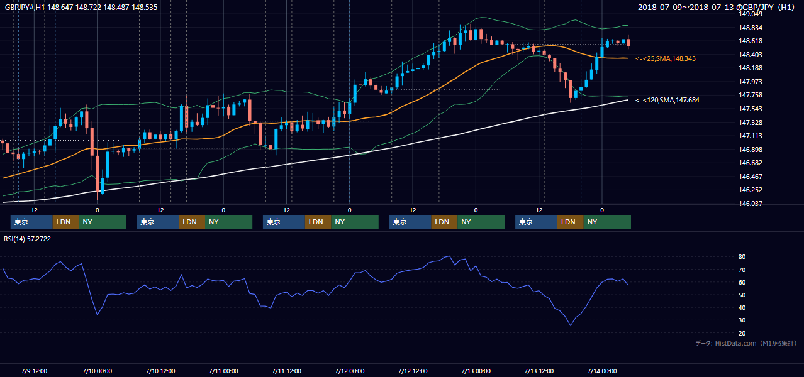Click the 7/11 12:00 time label

point(286,371)
